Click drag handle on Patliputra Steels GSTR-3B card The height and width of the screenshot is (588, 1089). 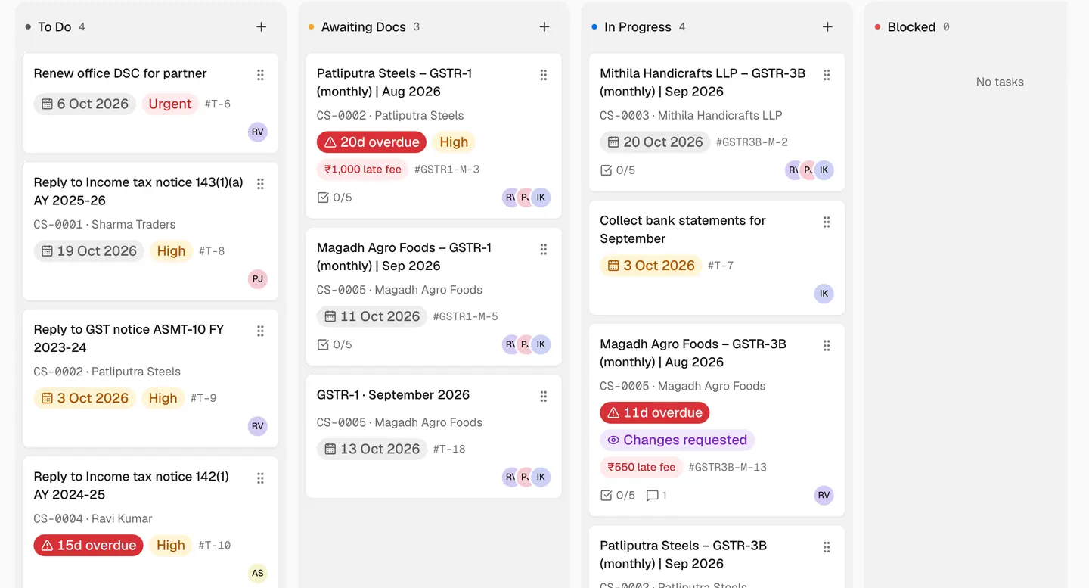coord(827,547)
